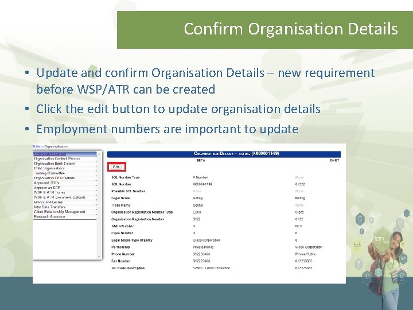This screenshot has width=413, height=310.
Task: Open Grants and Levies from the menu
Action: click(48, 202)
